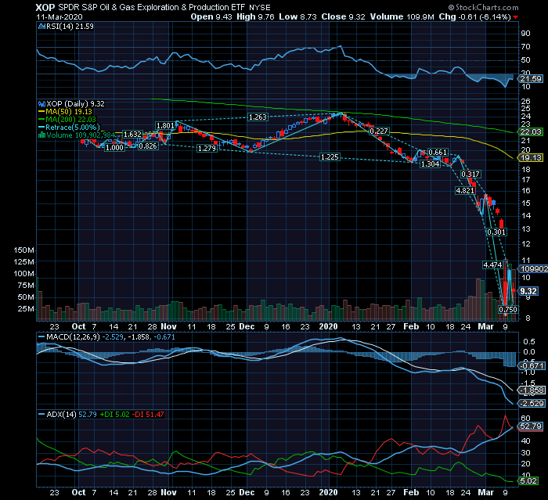Screen dimensions: 548x500
Task: Click the Open 9.43 header value
Action: click(x=211, y=16)
